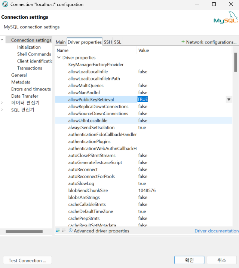Click Test Connection button

pos(28,260)
